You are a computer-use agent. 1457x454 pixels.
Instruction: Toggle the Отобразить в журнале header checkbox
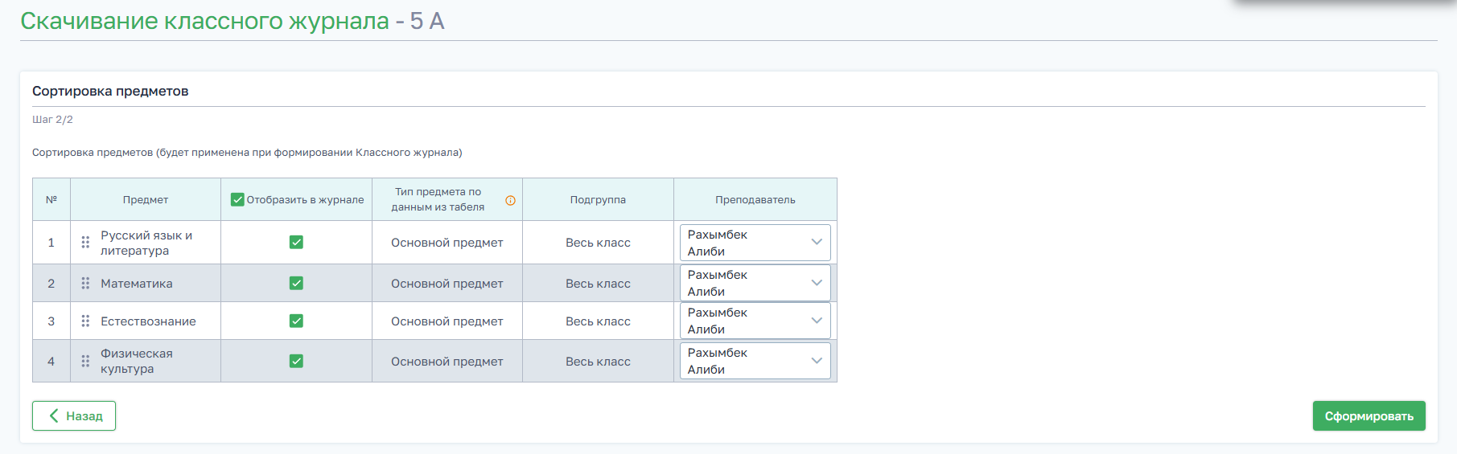click(237, 199)
